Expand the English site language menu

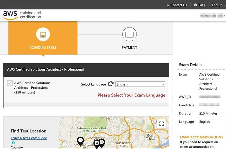(219, 5)
